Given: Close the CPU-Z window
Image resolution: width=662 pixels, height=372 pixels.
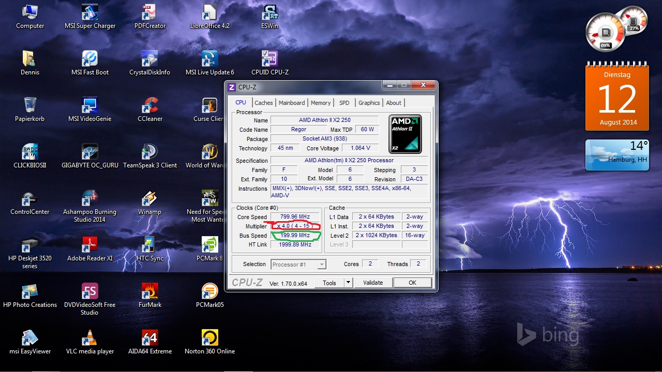Looking at the screenshot, I should (423, 85).
